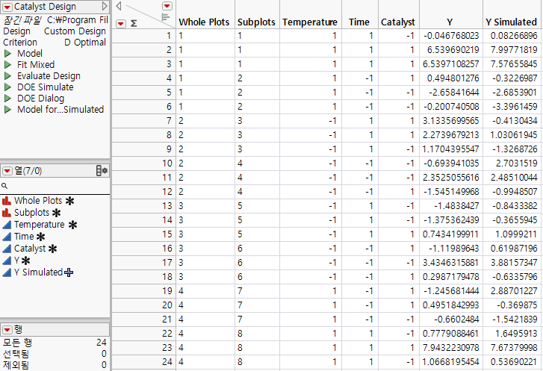Click Y Simulated formula plus icon
The height and width of the screenshot is (371, 543).
tap(69, 272)
